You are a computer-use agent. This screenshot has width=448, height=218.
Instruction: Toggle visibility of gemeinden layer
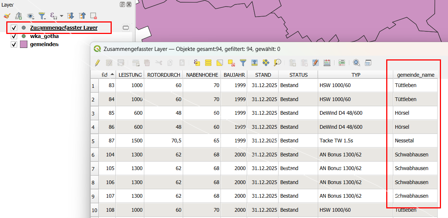14,44
